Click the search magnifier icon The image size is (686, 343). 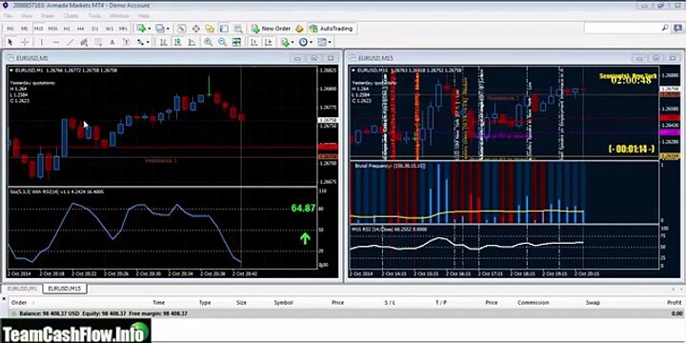coord(665,28)
